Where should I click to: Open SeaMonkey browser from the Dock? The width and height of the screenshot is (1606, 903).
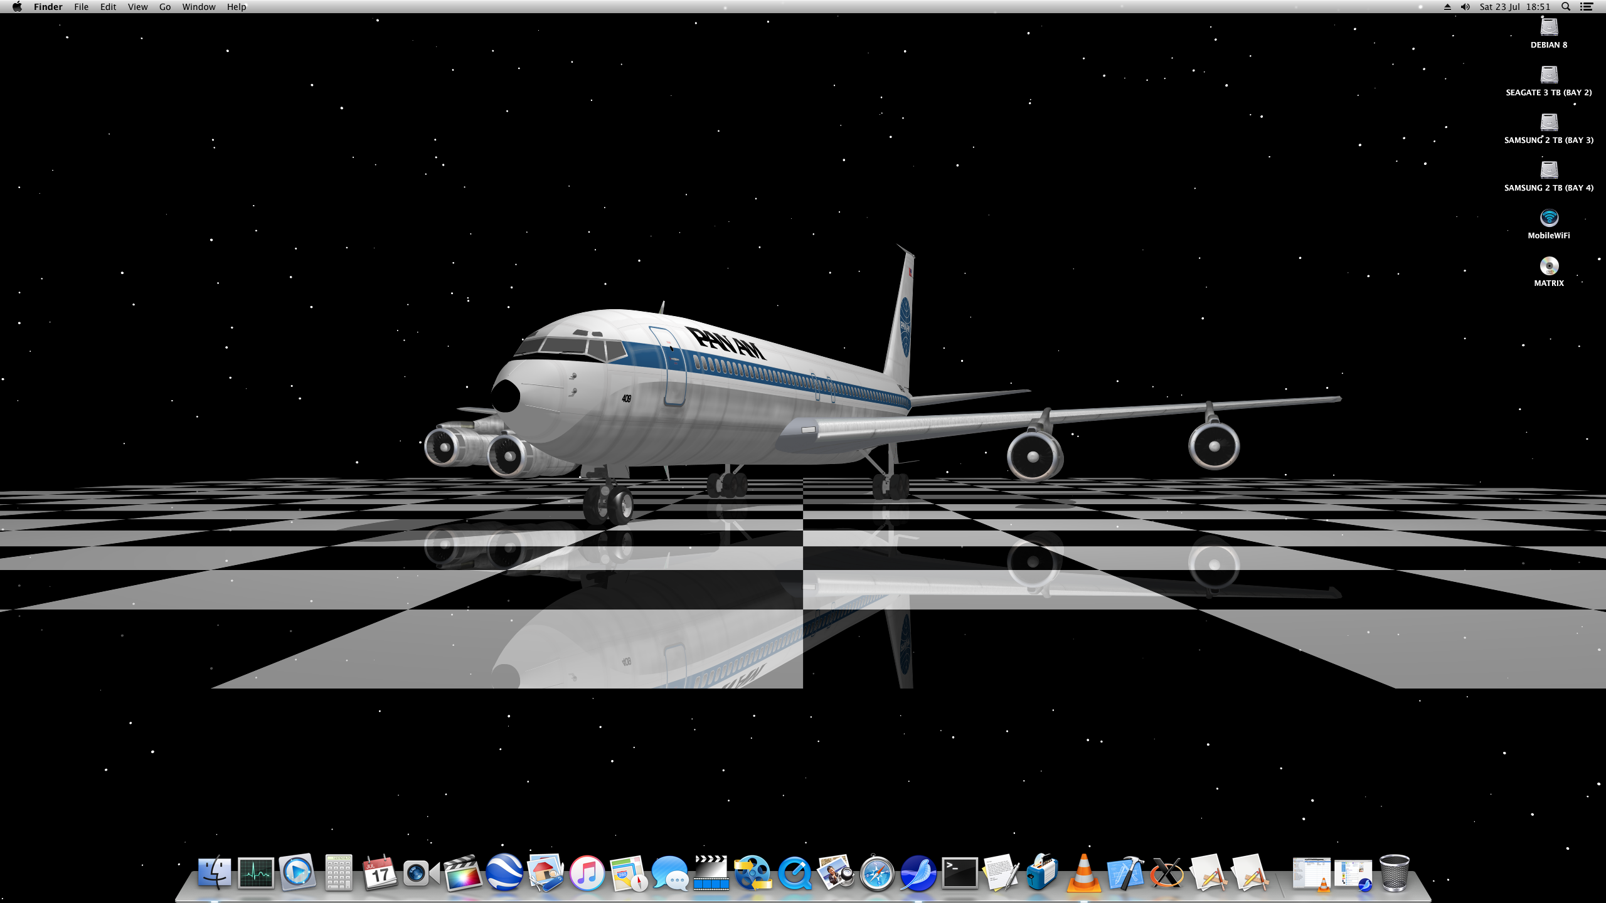click(918, 872)
